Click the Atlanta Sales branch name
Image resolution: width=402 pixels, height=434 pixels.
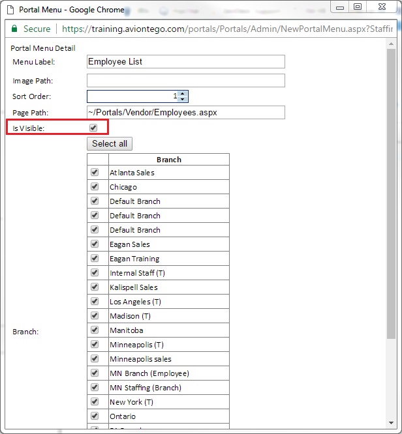[132, 173]
